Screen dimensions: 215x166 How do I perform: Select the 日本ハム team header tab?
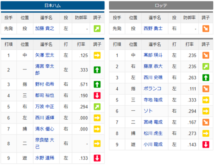52,5
